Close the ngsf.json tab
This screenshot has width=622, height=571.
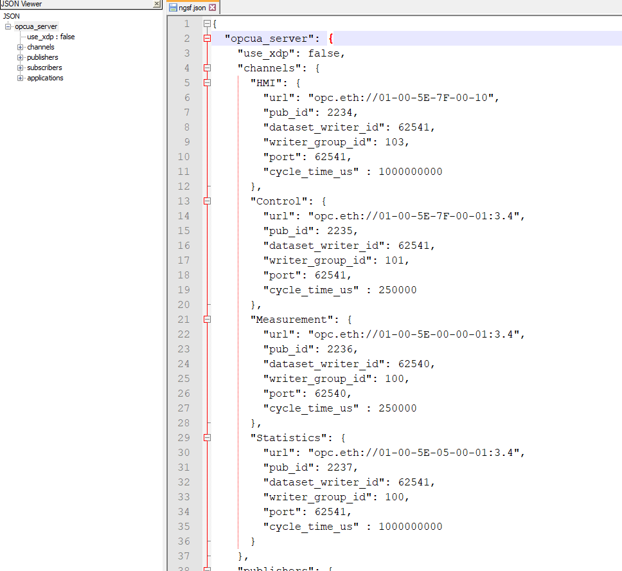pos(213,8)
